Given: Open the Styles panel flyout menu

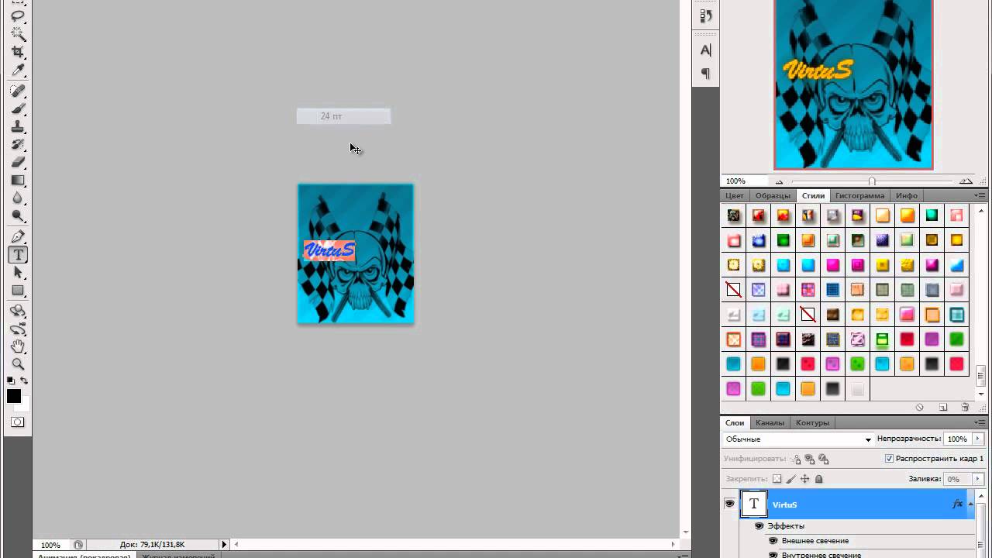Looking at the screenshot, I should coord(980,196).
